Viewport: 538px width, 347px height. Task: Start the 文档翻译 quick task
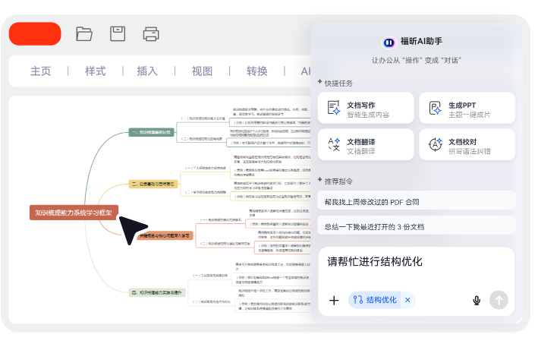(366, 144)
